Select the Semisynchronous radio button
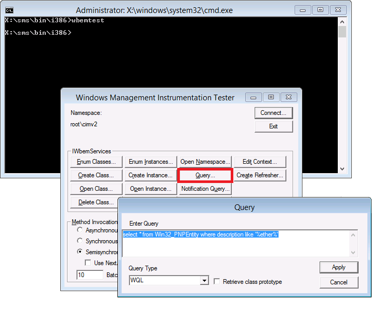The image size is (383, 314). tap(80, 252)
